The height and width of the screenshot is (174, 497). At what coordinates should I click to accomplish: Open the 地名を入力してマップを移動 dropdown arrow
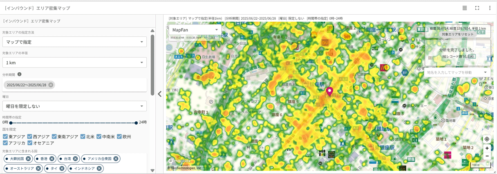pos(485,72)
